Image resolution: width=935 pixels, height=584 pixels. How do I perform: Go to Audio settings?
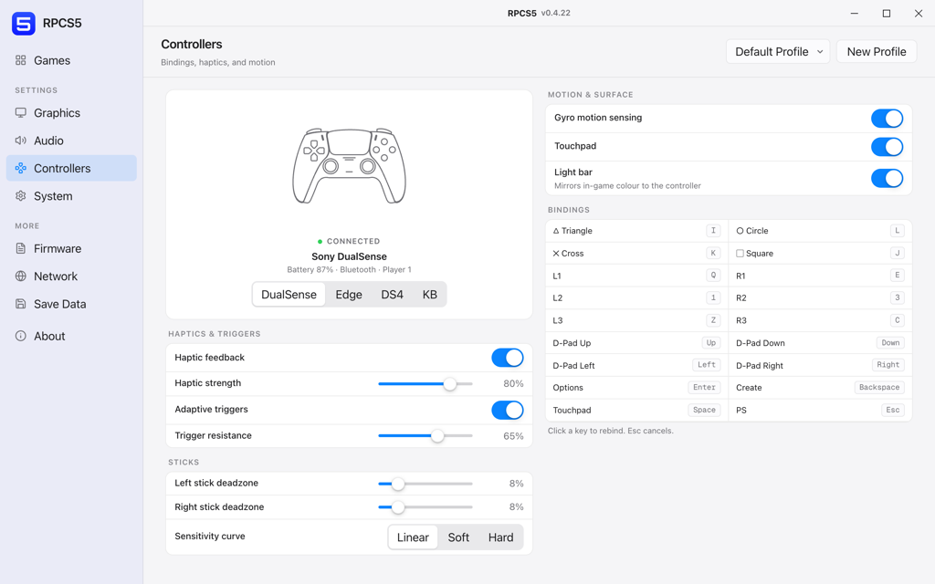coord(71,141)
